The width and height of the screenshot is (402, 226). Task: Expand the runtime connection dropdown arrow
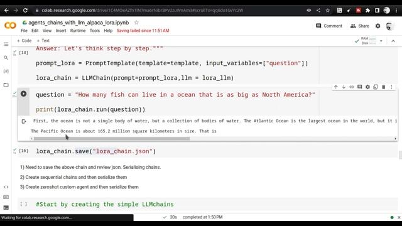coord(381,41)
